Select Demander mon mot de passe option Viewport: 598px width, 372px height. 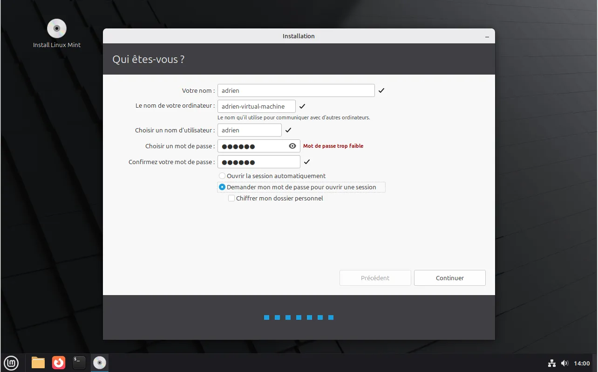pos(222,187)
